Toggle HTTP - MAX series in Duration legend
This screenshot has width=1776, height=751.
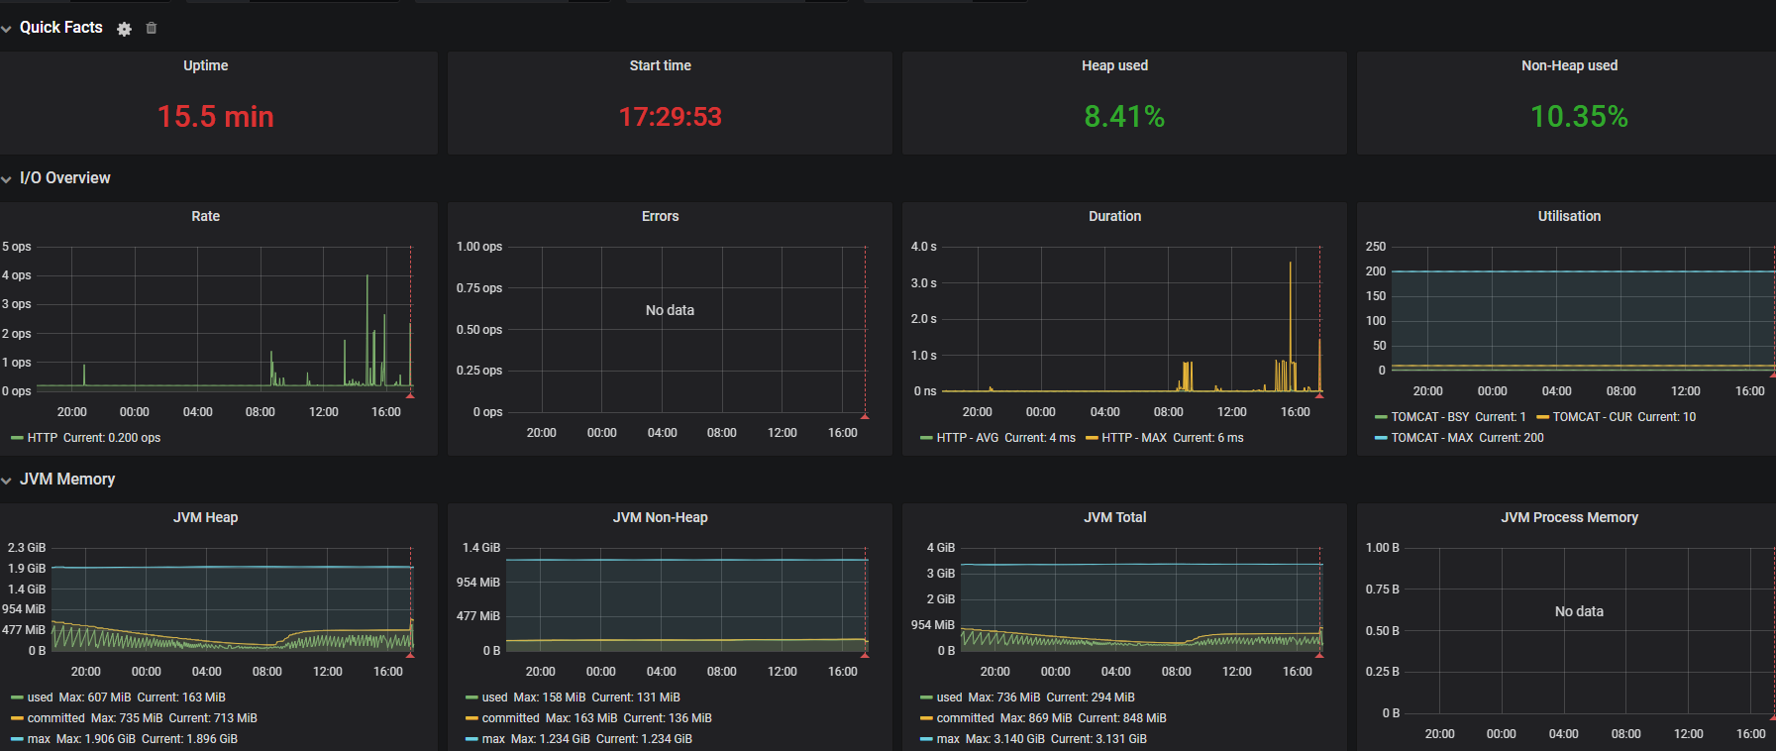pyautogui.click(x=1134, y=438)
